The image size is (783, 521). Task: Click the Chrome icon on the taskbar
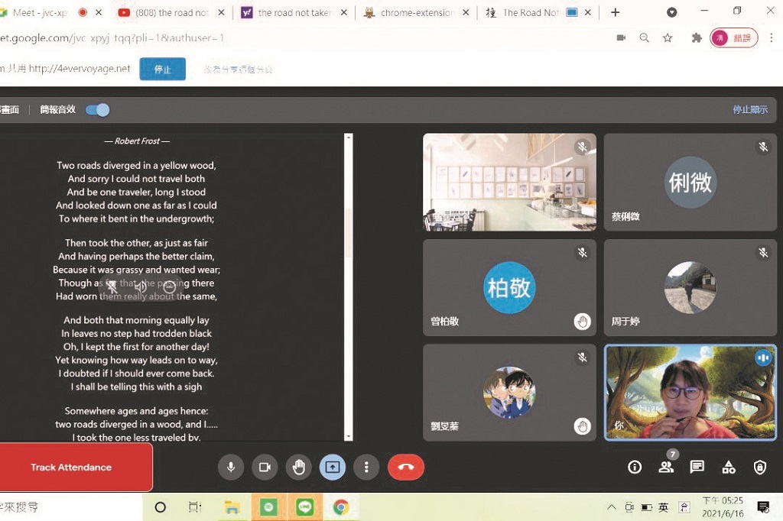pos(341,507)
